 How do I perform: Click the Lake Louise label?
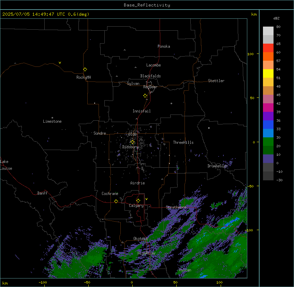click(6, 165)
